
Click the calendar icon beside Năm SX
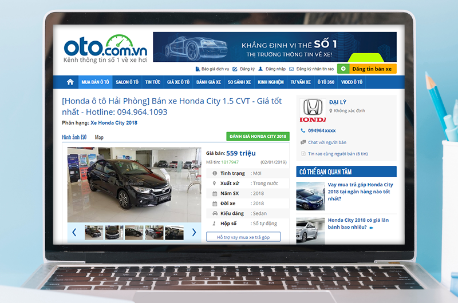pyautogui.click(x=215, y=193)
